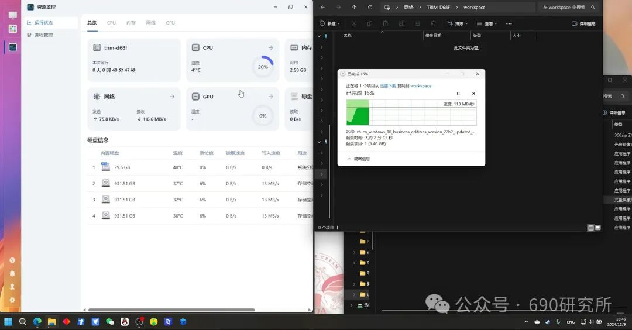Click TRIM-D68F in the address breadcrumb
The image size is (632, 330).
[438, 7]
